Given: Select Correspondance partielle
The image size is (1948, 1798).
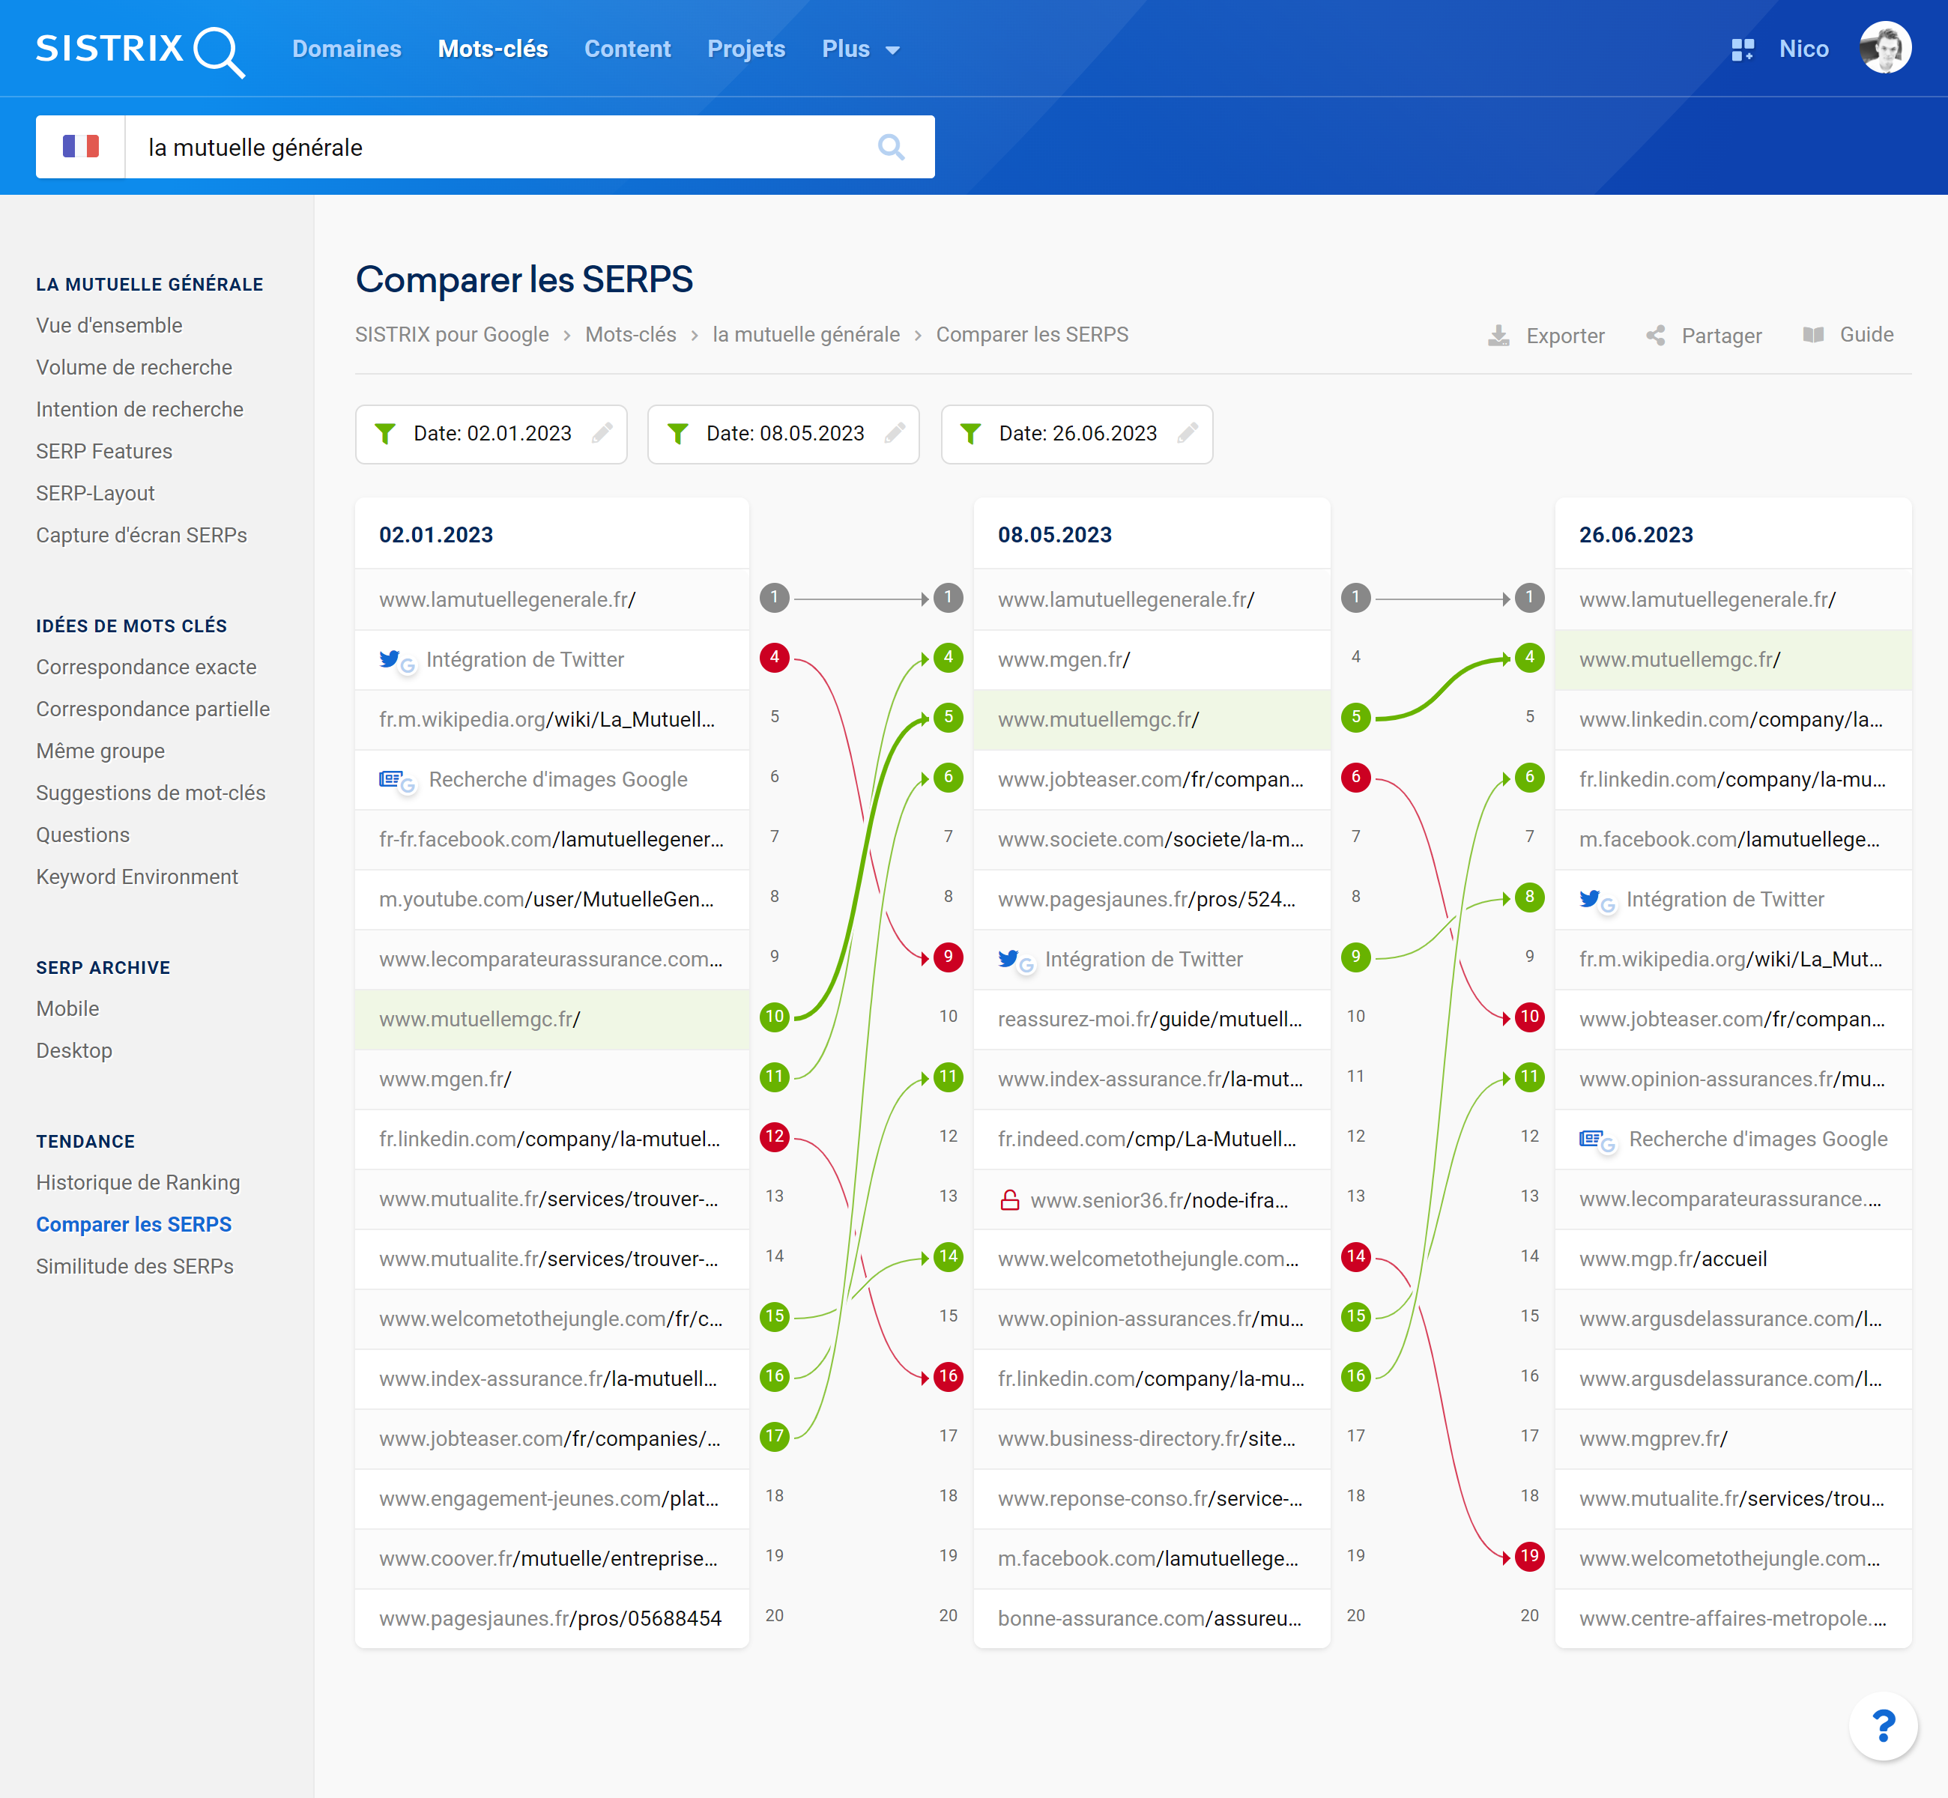Looking at the screenshot, I should click(x=153, y=709).
